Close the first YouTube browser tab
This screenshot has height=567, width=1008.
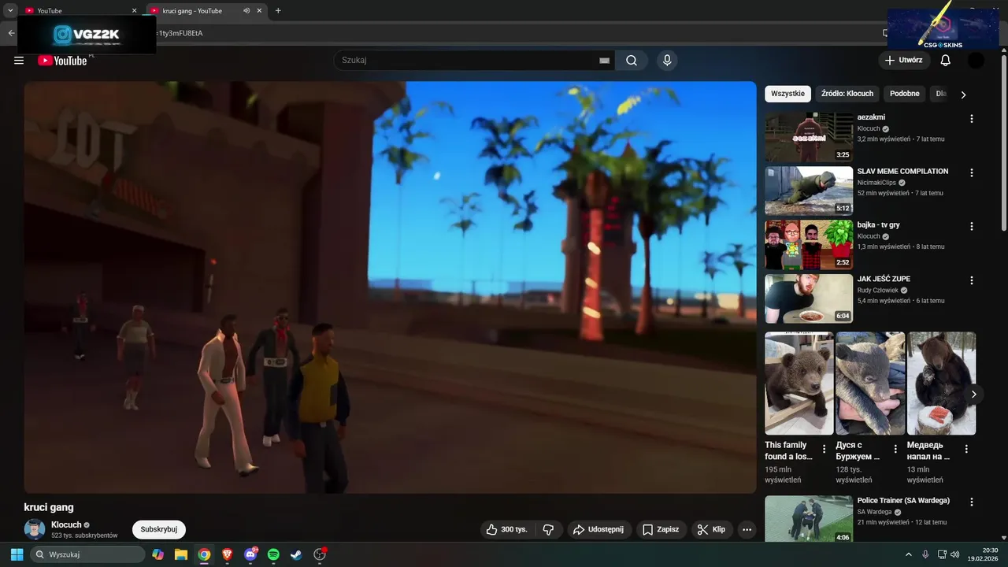pyautogui.click(x=134, y=11)
